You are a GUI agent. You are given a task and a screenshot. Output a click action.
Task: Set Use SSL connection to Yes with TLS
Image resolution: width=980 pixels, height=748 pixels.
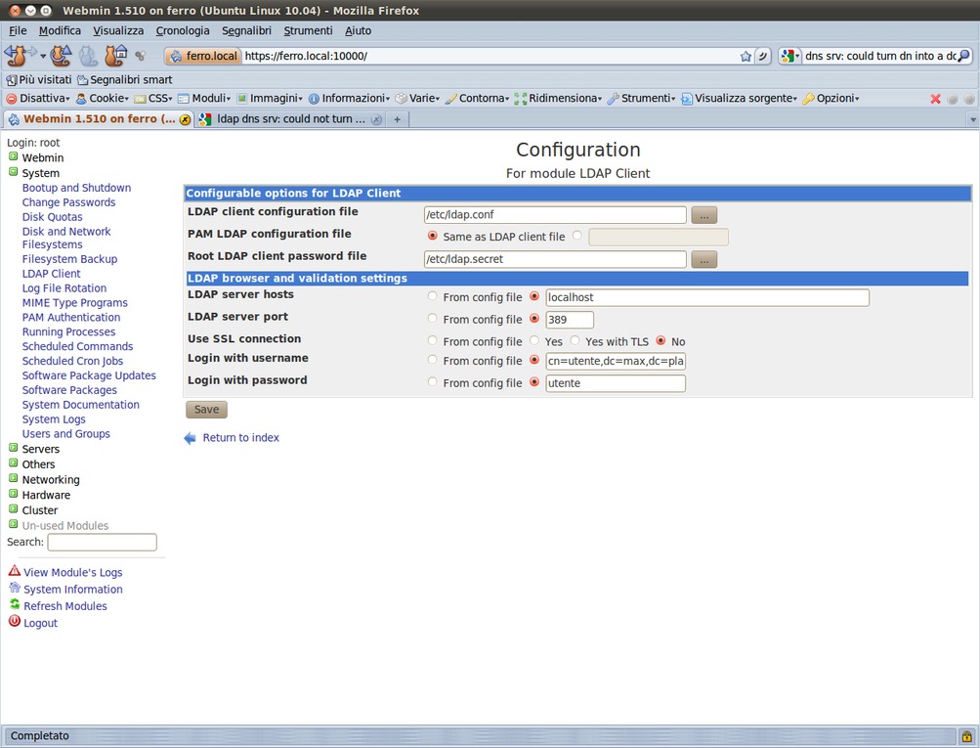coord(575,341)
